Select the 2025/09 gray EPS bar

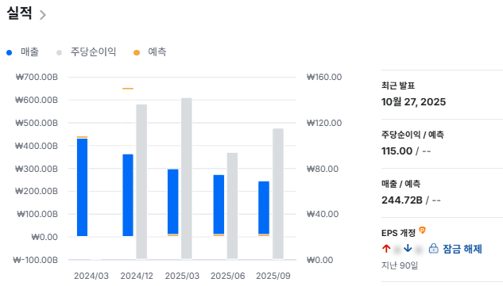(x=278, y=194)
